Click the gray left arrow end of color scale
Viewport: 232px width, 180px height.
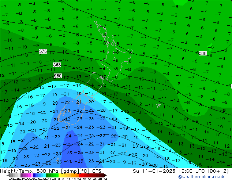[x=8, y=176]
